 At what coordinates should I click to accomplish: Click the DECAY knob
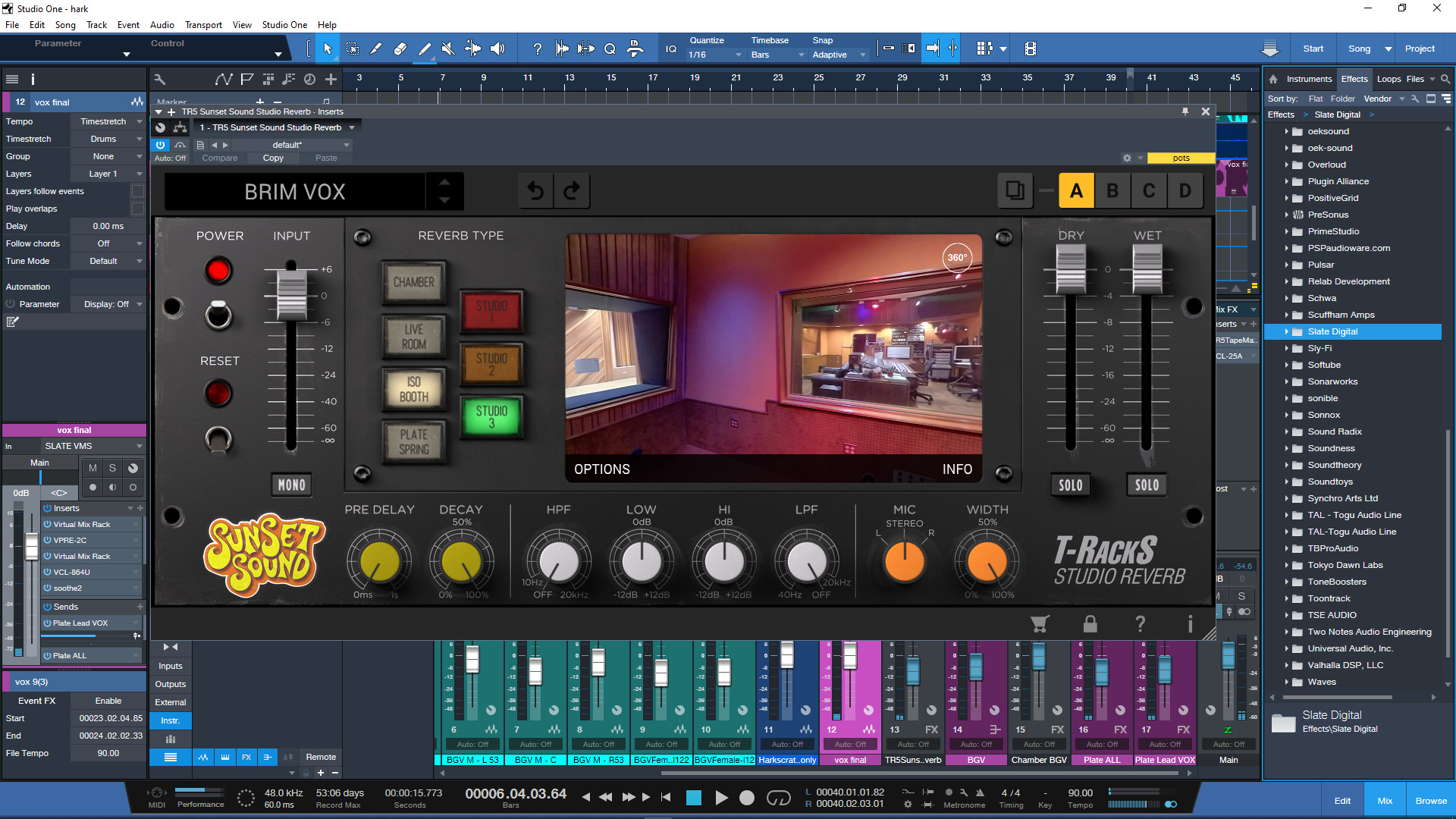[x=461, y=562]
